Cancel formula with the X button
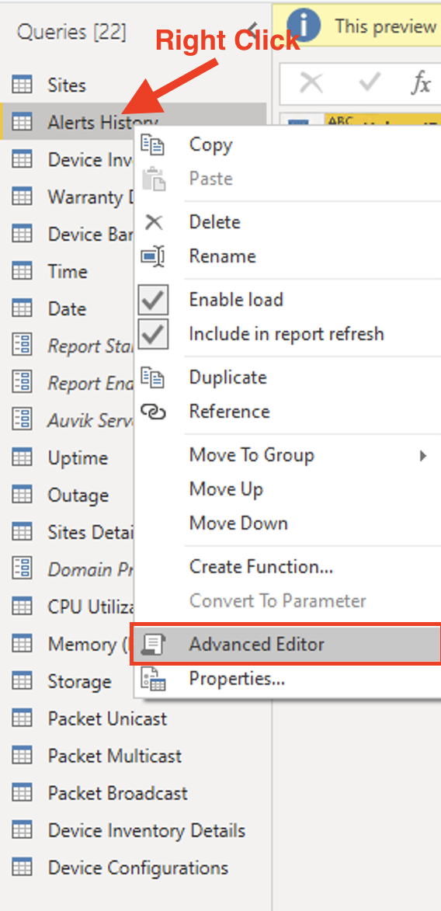 311,84
